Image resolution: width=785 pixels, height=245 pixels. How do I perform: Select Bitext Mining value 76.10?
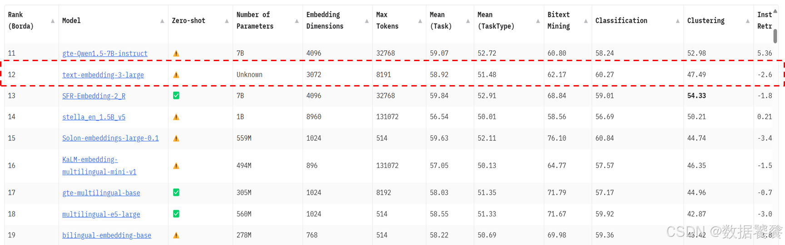556,138
